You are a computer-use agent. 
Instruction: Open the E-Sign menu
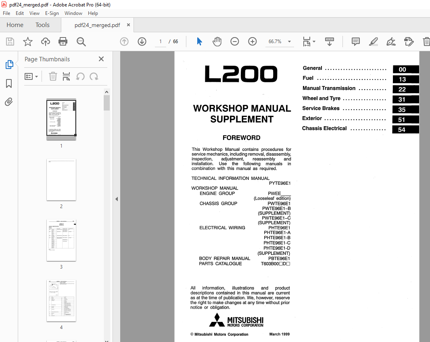click(x=52, y=13)
